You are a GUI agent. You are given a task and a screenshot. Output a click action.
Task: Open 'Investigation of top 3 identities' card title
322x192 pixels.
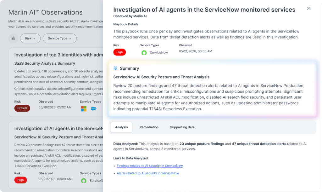58,55
